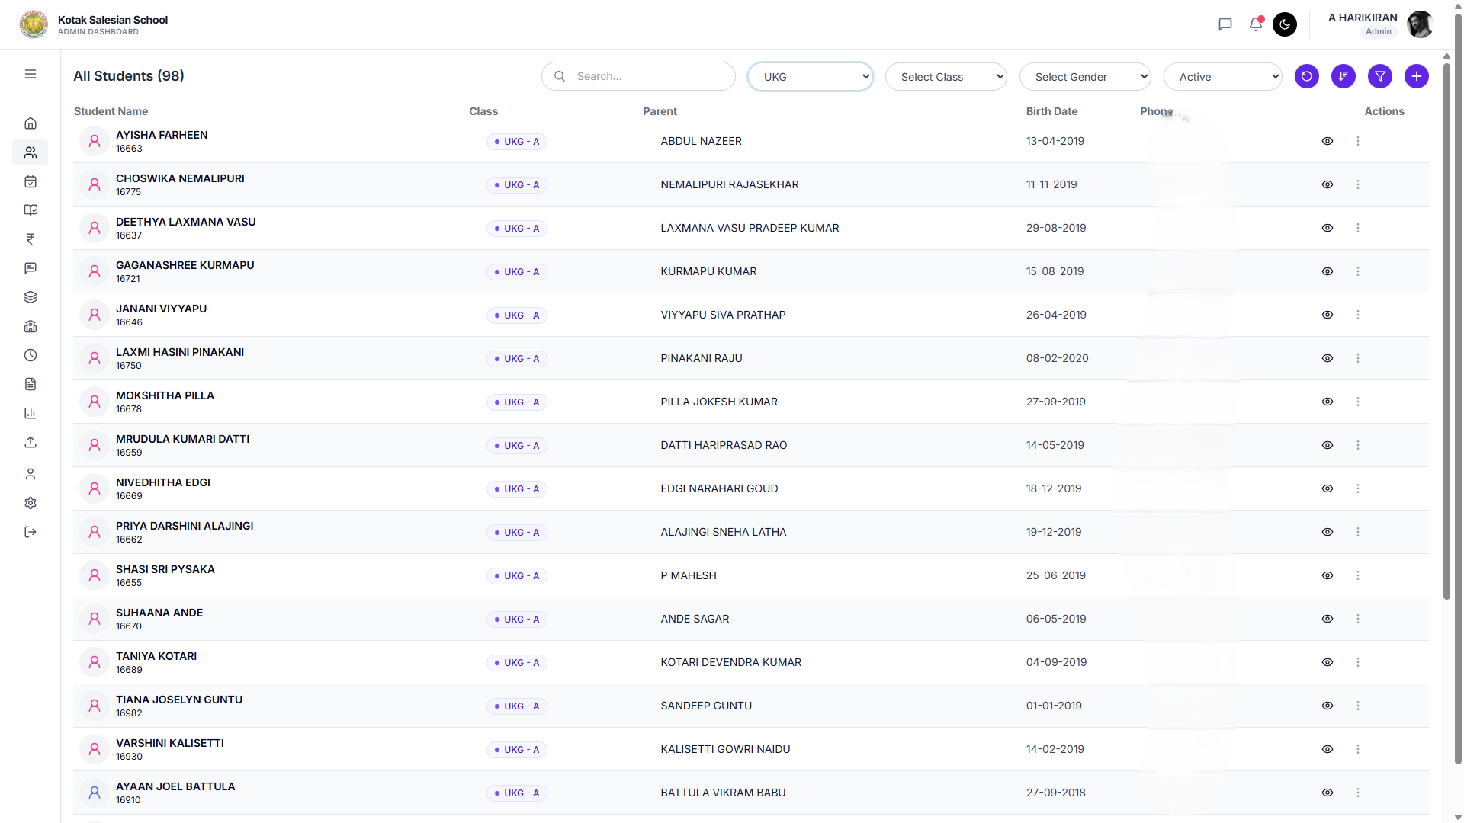Toggle the hamburger sidebar menu

click(30, 74)
